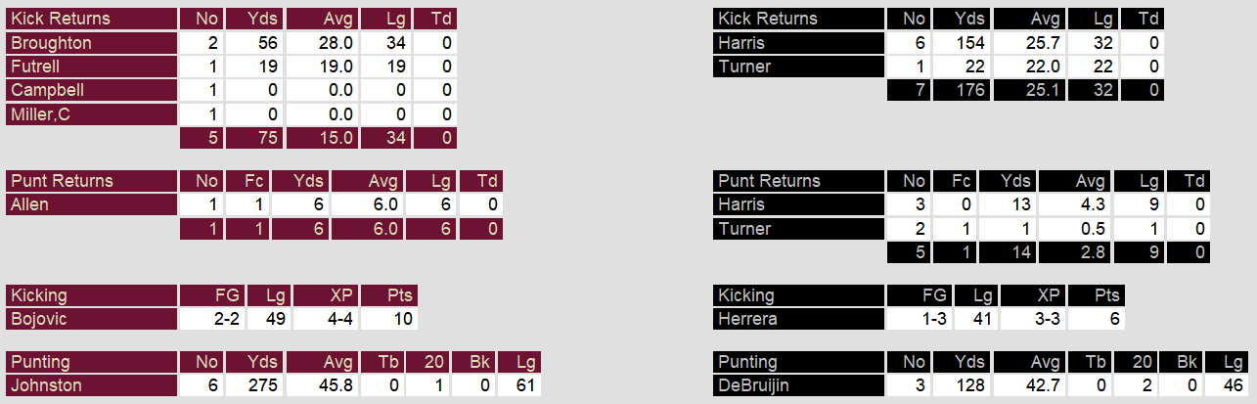Click the Futrell player name

click(92, 67)
